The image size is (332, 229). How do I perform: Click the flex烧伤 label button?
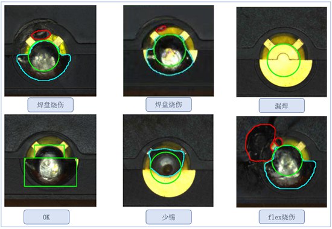[282, 217]
